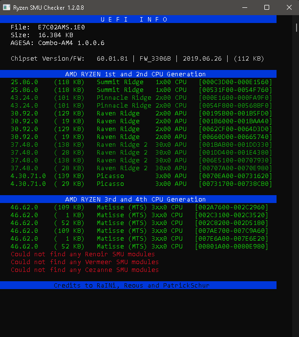299x337 pixels.
Task: Click the 1st and 2nd CPU Generation header
Action: pos(138,74)
